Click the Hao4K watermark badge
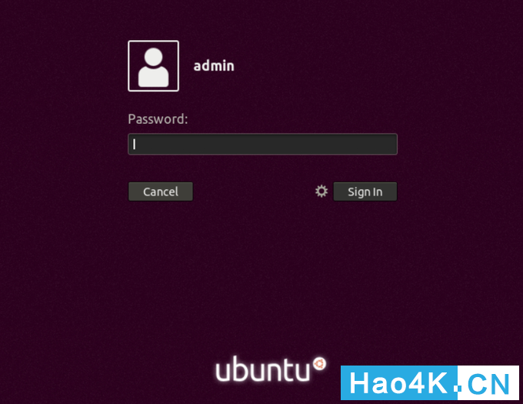Viewport: 523px width, 404px height. 430,382
